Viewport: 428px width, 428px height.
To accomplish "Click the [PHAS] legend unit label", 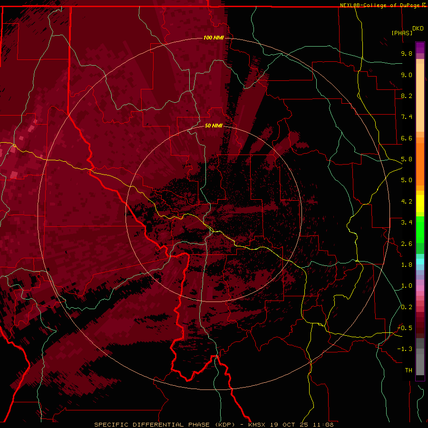I will (x=402, y=33).
